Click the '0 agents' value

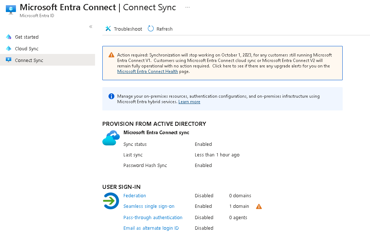tap(238, 218)
